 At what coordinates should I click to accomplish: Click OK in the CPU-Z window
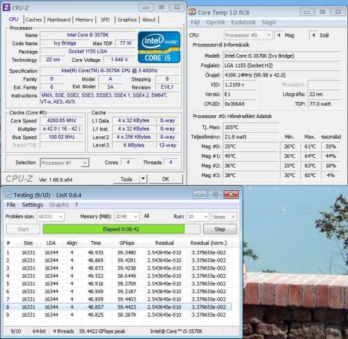[166, 179]
